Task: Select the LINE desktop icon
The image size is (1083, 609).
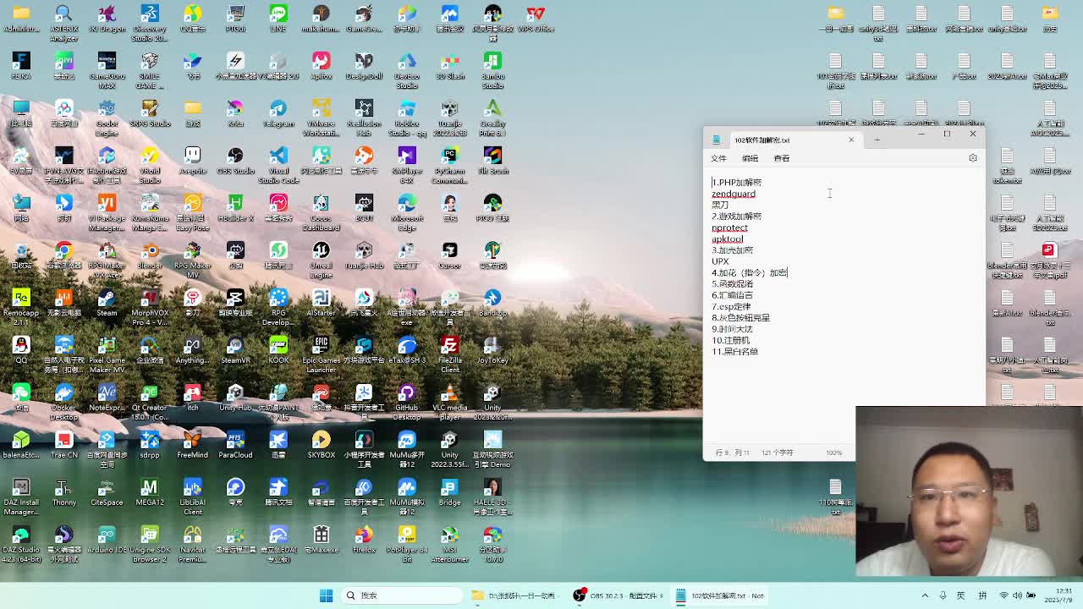Action: pos(278,19)
